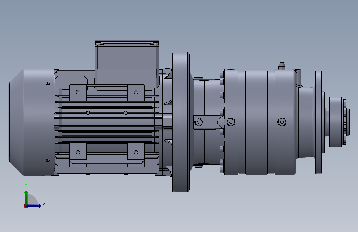The width and height of the screenshot is (358, 232).
Task: Click the breather plug on top of gearbox
Action: [282, 65]
